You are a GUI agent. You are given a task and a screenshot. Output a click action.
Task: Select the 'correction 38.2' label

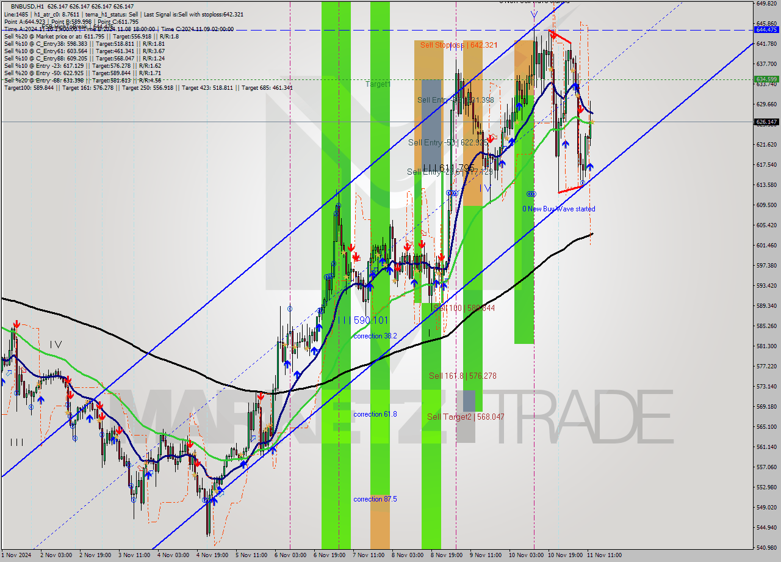pos(375,336)
